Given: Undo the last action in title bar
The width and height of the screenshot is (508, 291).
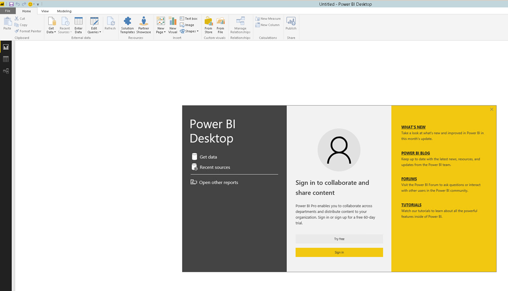Looking at the screenshot, I should click(18, 4).
